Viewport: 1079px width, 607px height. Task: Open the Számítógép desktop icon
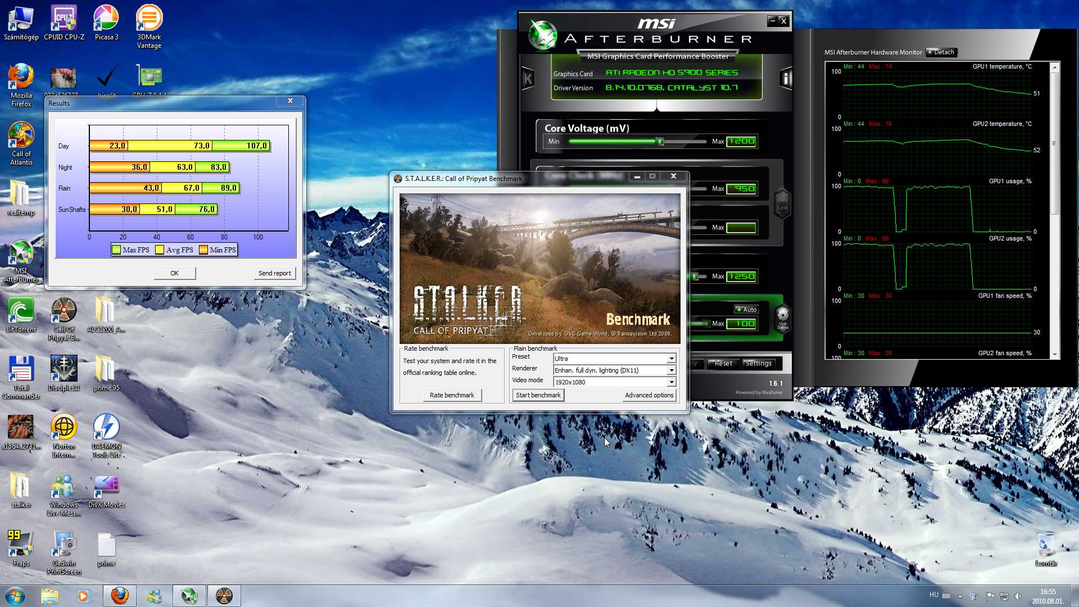point(21,23)
